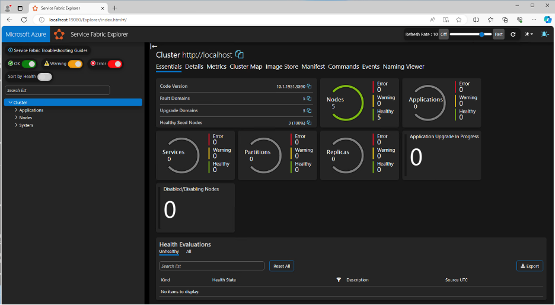
Task: Open the Commands tab
Action: 343,66
